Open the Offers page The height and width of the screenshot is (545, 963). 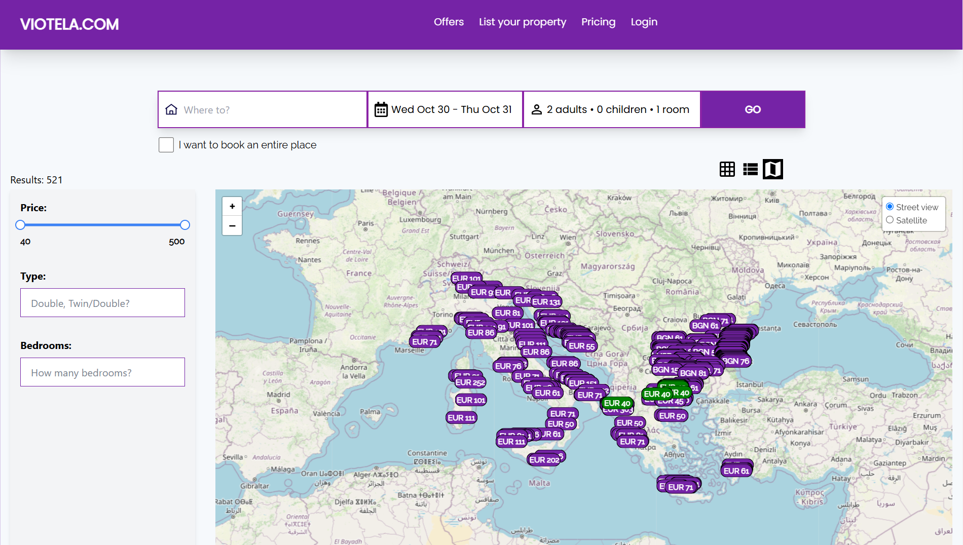click(449, 22)
